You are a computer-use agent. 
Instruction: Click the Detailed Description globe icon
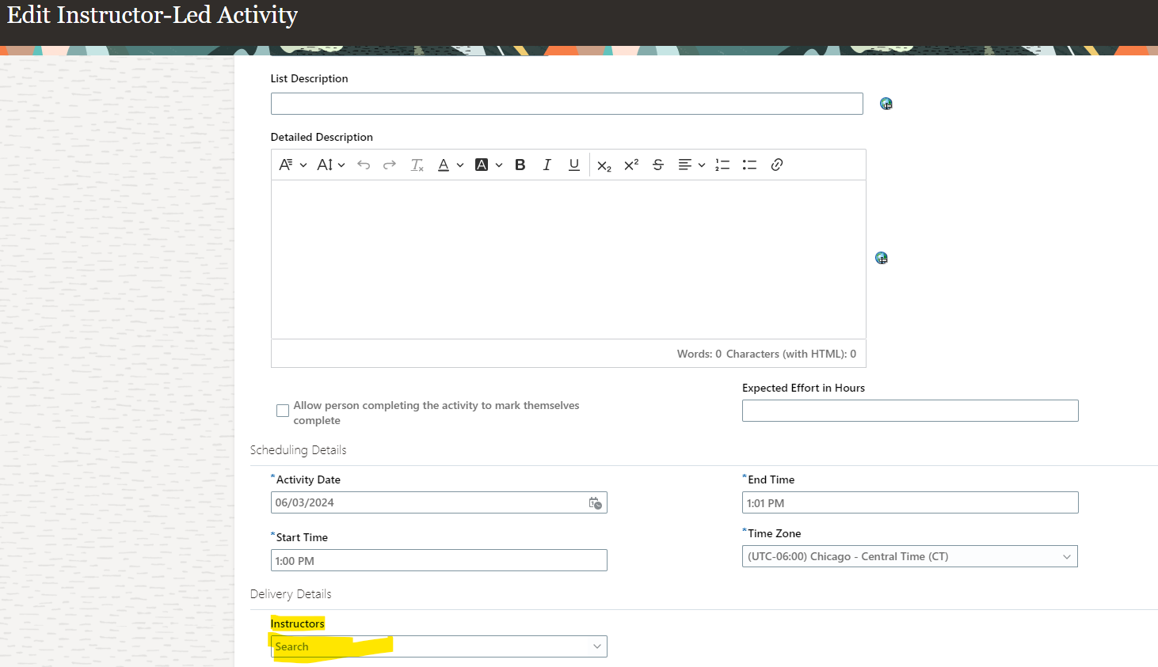point(881,258)
